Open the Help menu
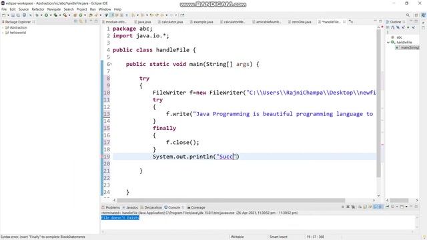Image resolution: width=427 pixels, height=240 pixels. click(x=117, y=9)
